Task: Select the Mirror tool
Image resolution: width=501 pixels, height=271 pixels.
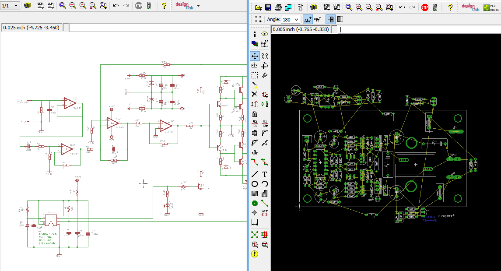Action: 255,66
